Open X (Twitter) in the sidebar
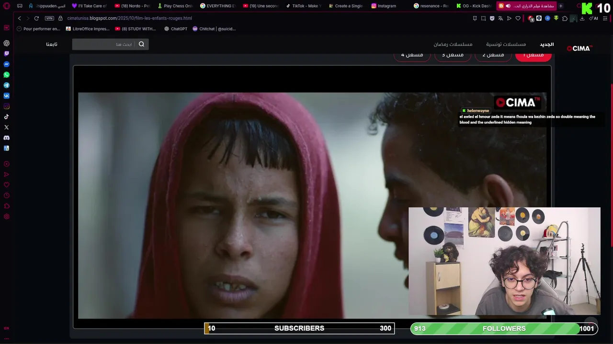The width and height of the screenshot is (613, 344). click(x=6, y=127)
